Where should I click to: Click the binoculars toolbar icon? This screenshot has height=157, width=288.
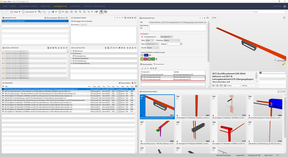tap(53, 12)
